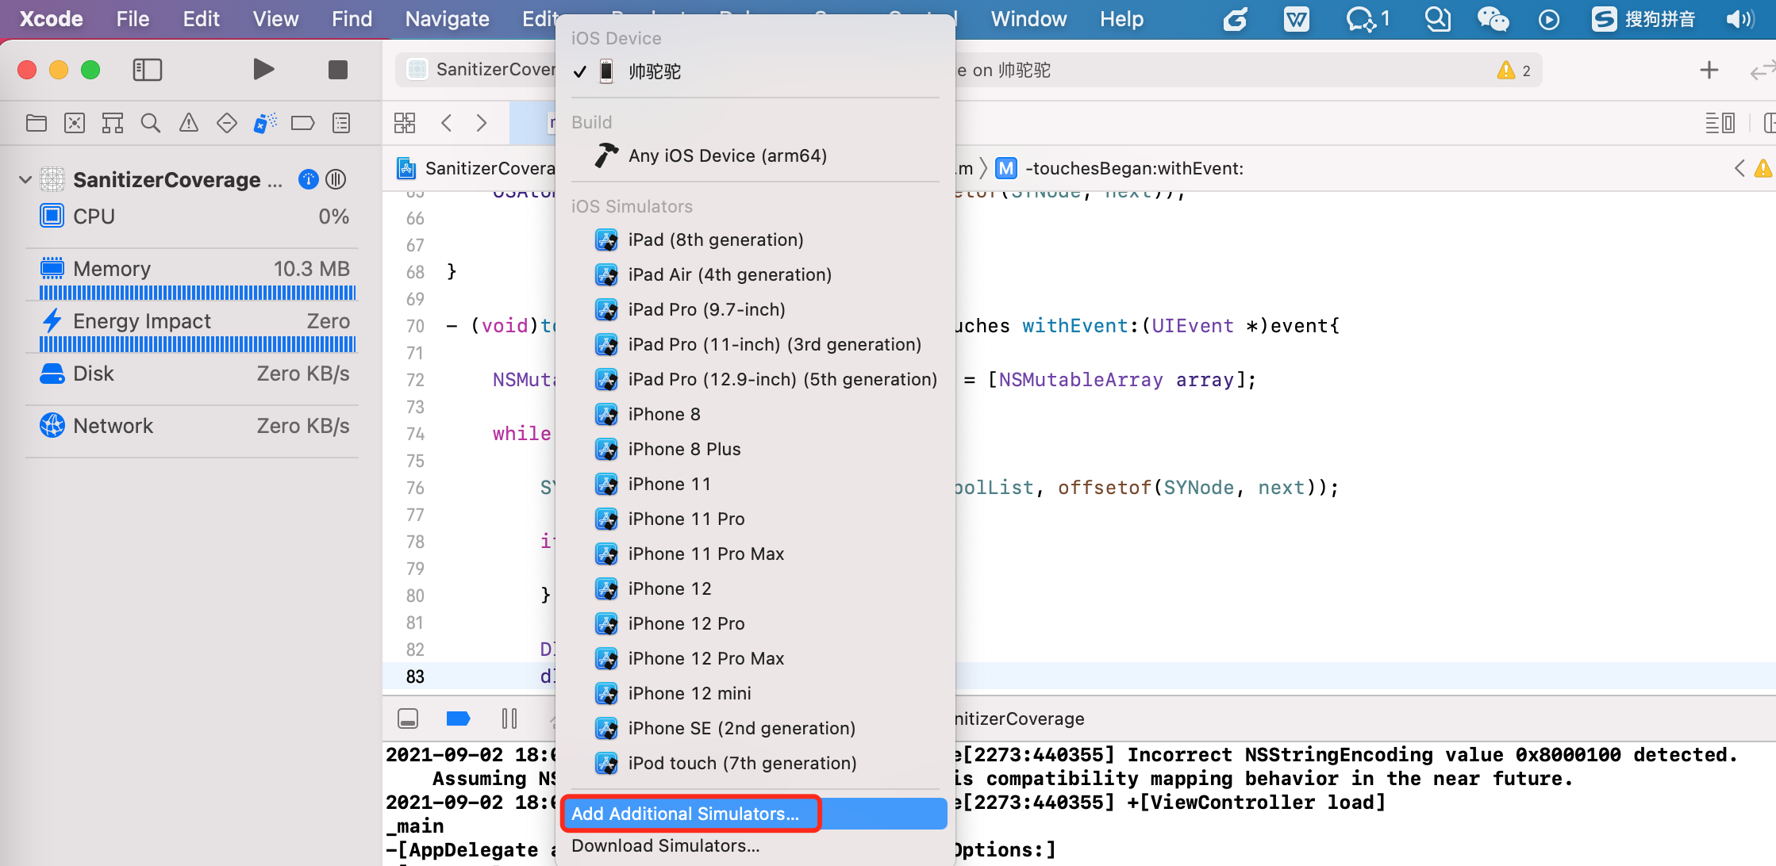Open WeChat icon in menu bar
This screenshot has width=1776, height=866.
point(1493,19)
